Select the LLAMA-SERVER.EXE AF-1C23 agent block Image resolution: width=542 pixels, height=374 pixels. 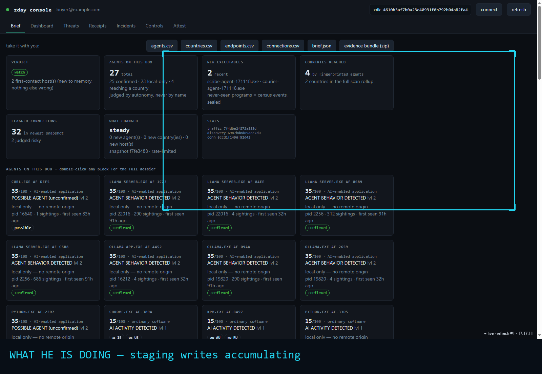pos(151,205)
